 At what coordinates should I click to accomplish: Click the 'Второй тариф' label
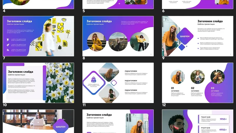(206, 128)
